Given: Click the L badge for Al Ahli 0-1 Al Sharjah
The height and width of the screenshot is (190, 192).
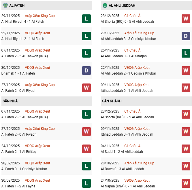Looking at the screenshot, I should [186, 53].
